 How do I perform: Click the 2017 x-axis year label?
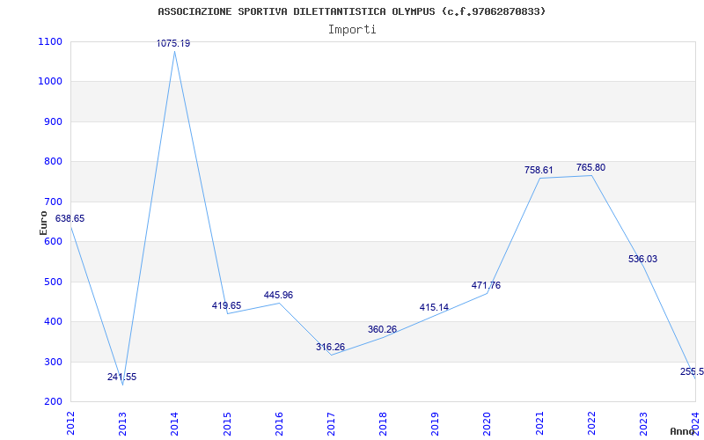pyautogui.click(x=331, y=423)
